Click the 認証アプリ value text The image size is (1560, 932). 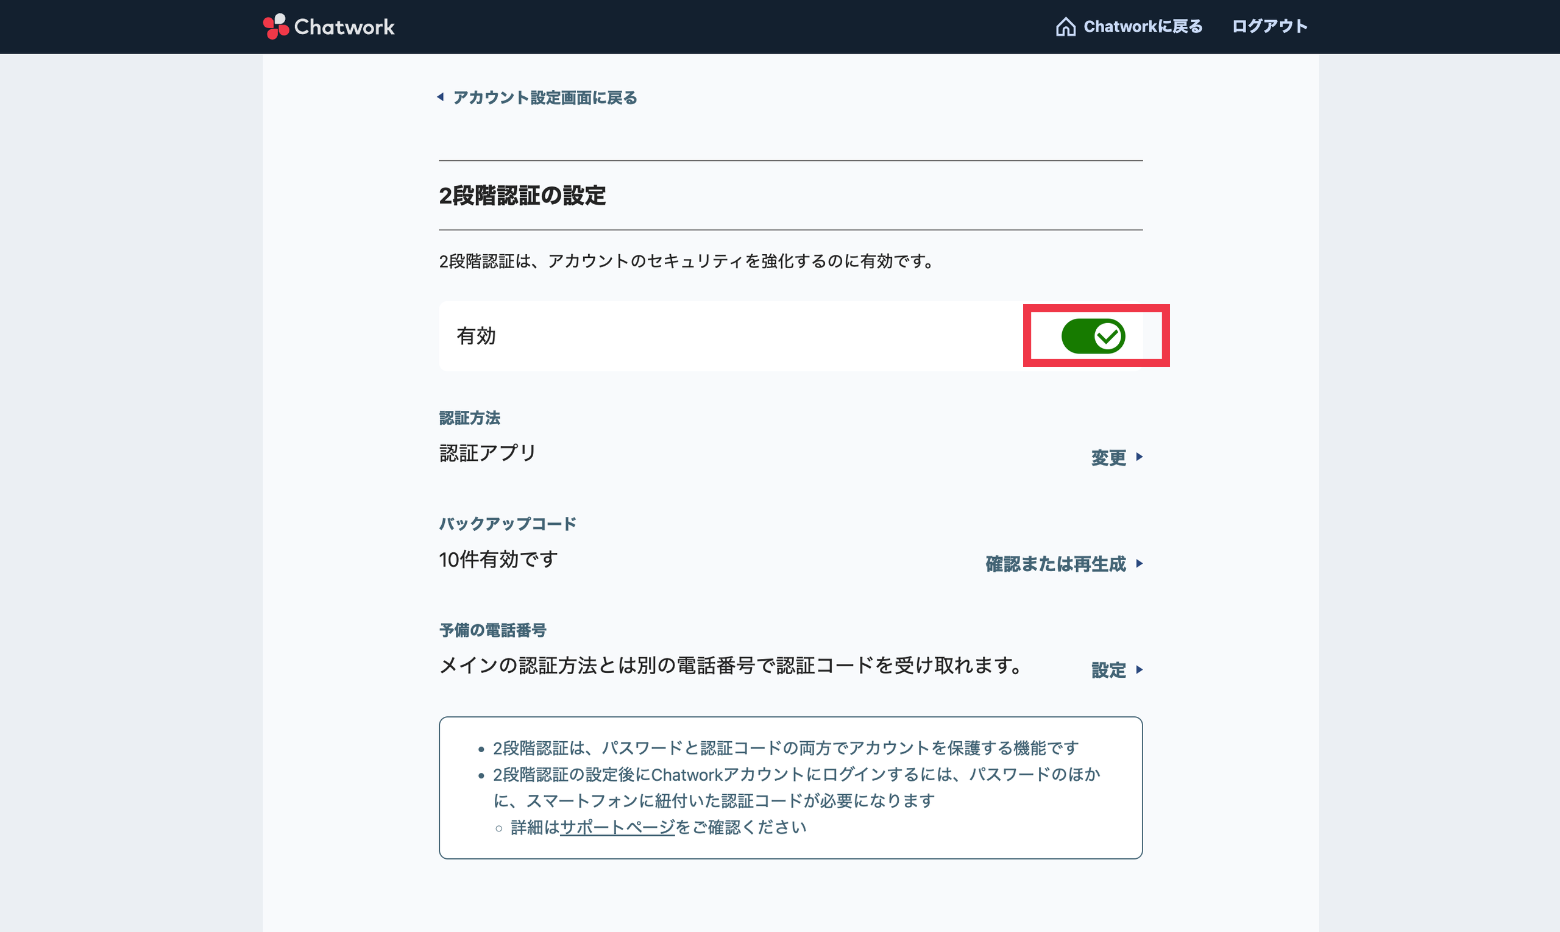487,453
